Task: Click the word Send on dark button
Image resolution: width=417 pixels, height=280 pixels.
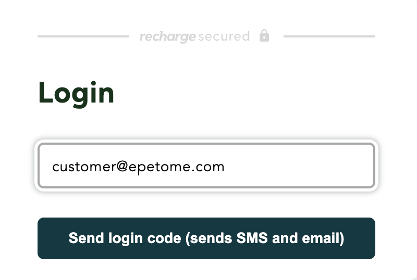Action: pyautogui.click(x=86, y=238)
